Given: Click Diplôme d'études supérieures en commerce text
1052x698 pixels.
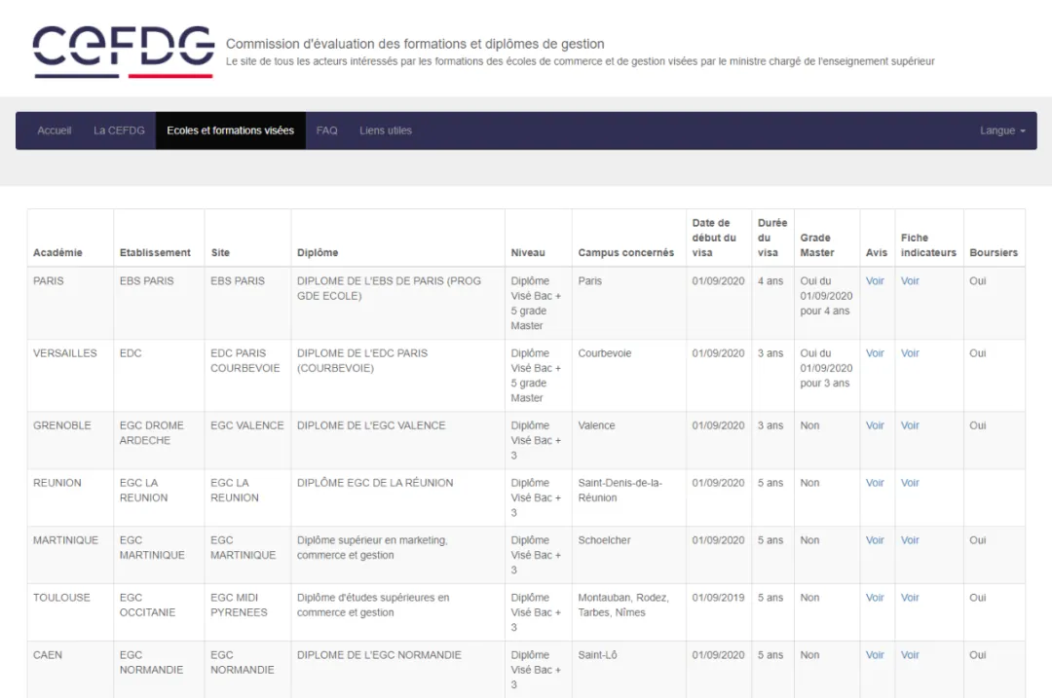Looking at the screenshot, I should coord(373,605).
